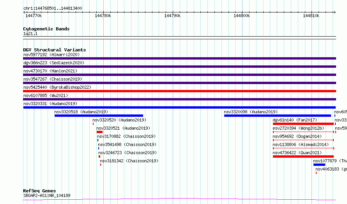Open the nsv4063183 variant label
This screenshot has height=204, width=347.
tap(331, 169)
